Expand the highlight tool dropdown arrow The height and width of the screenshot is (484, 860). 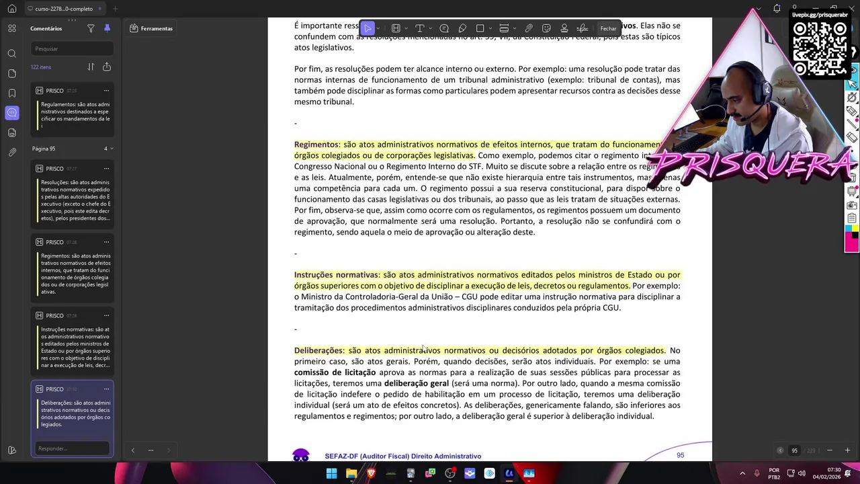click(x=406, y=28)
